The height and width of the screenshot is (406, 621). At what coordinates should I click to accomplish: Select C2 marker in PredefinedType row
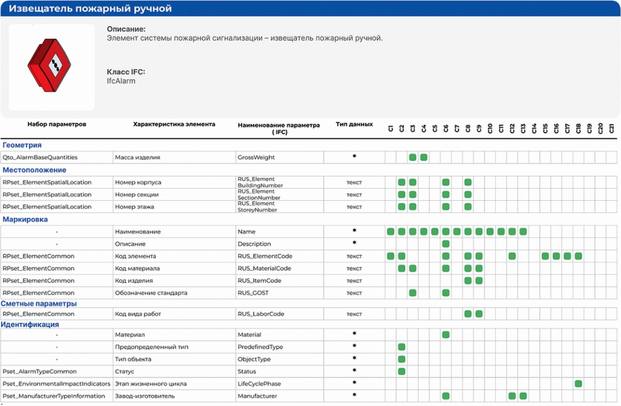402,347
